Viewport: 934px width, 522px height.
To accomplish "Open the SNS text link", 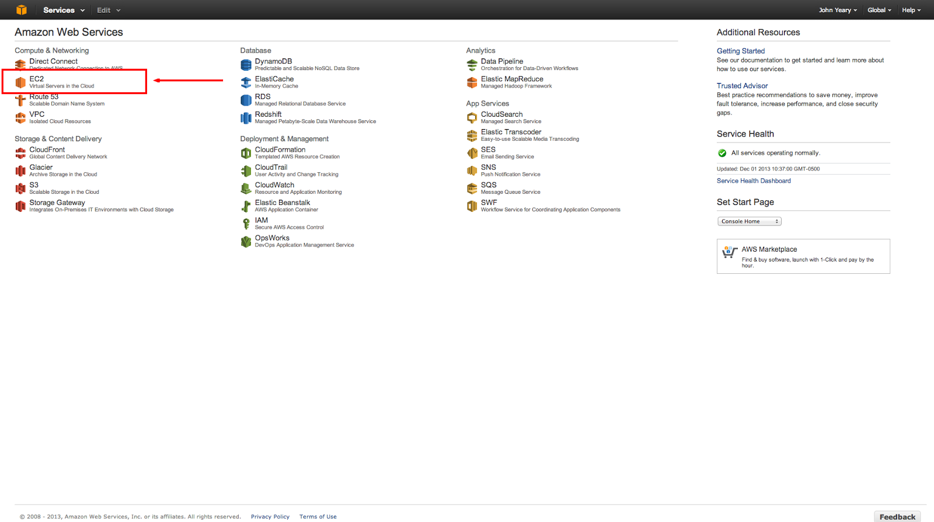I will (489, 168).
